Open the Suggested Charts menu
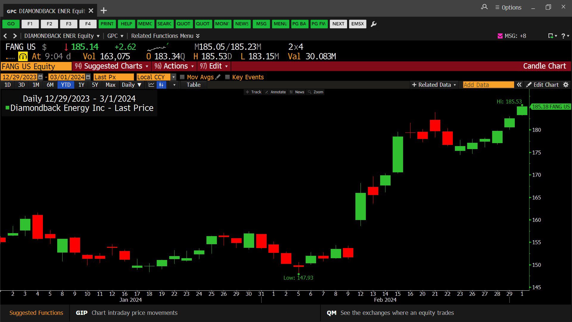Viewport: 572px width, 322px height. [x=112, y=66]
